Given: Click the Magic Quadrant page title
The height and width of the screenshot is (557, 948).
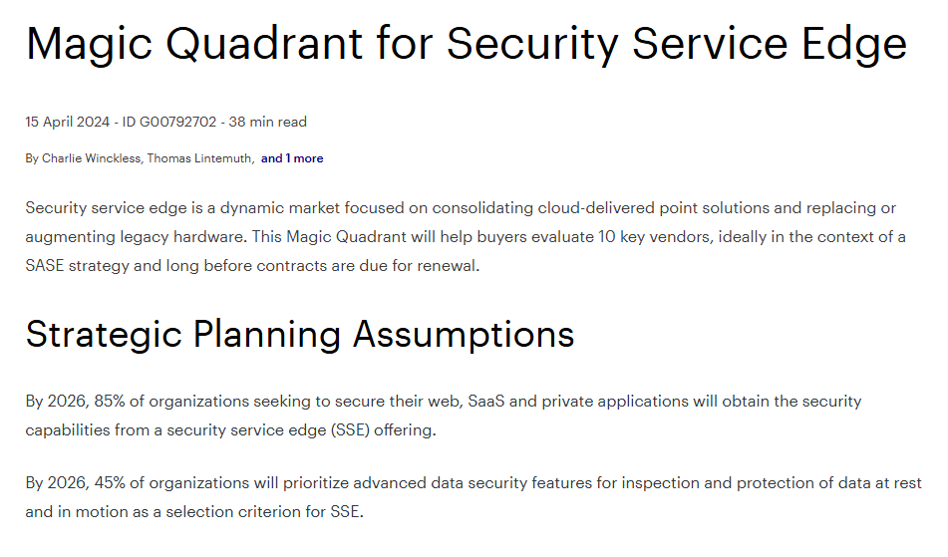Looking at the screenshot, I should coord(466,45).
